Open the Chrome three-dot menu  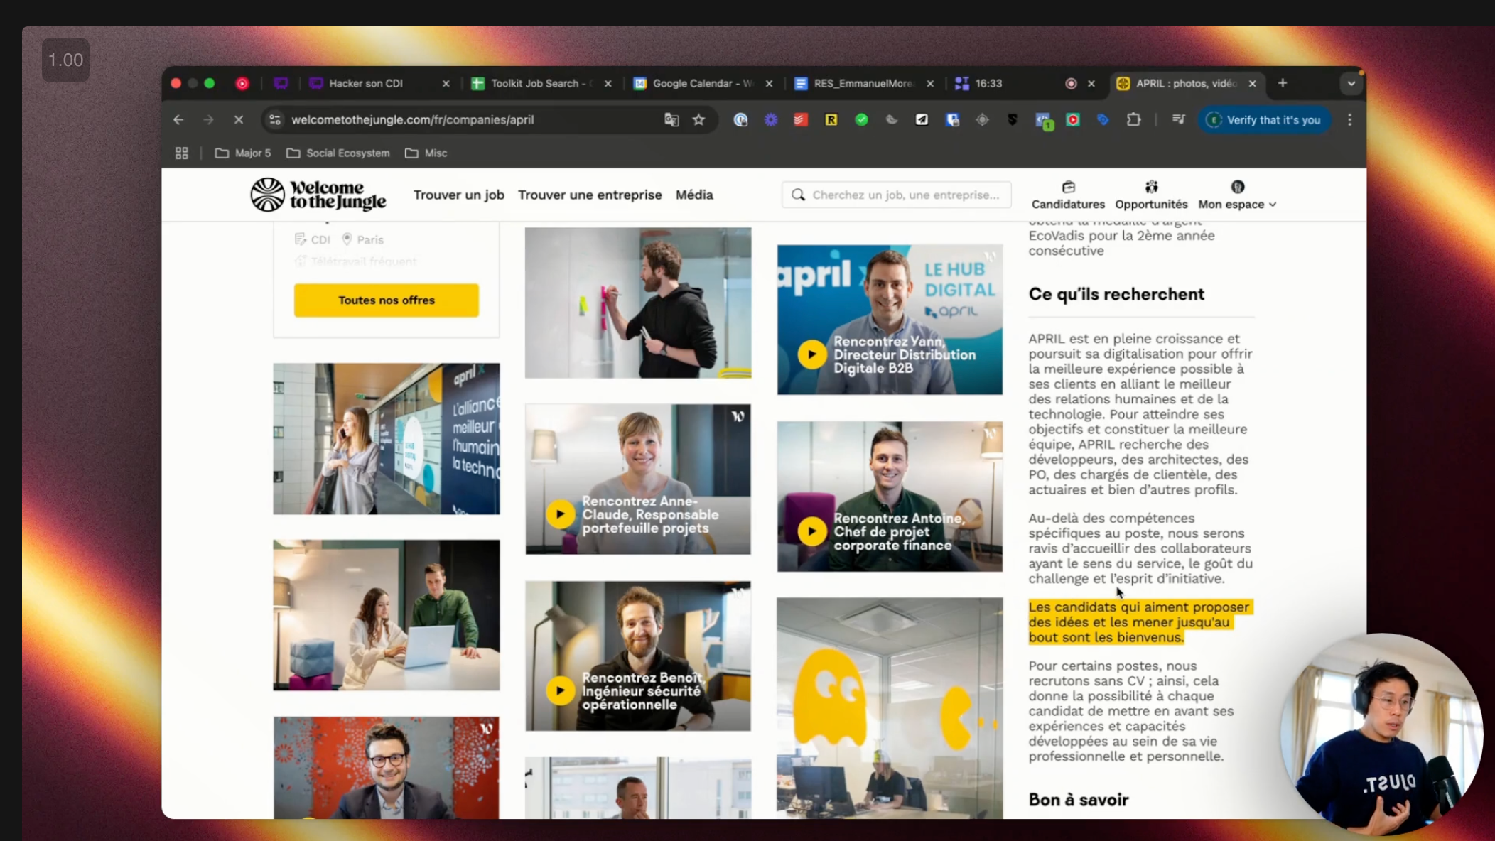pos(1349,120)
